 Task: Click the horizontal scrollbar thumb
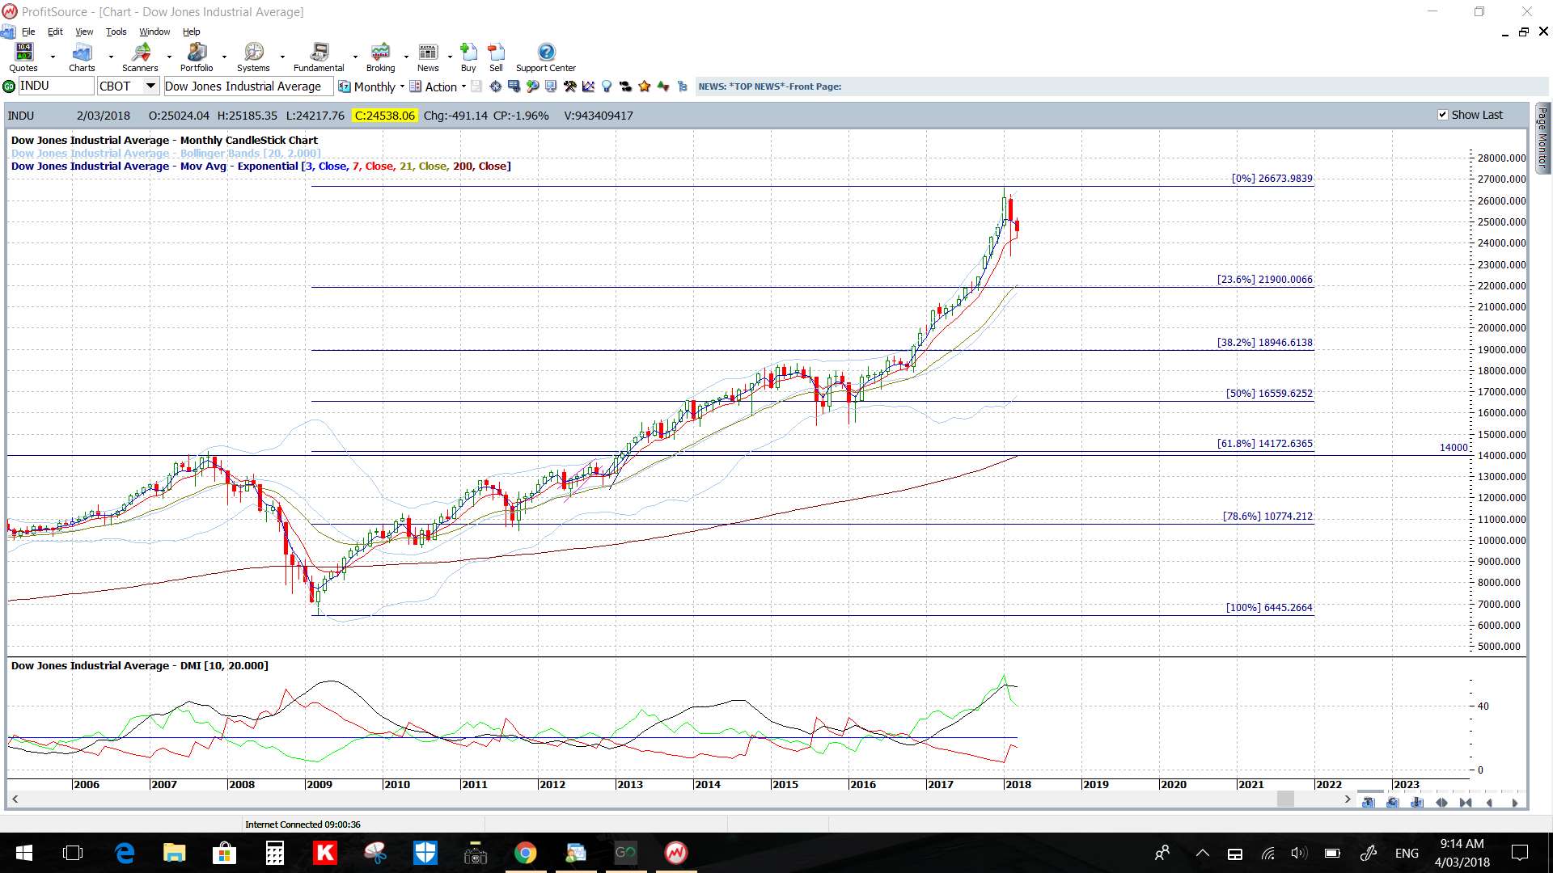tap(1285, 799)
